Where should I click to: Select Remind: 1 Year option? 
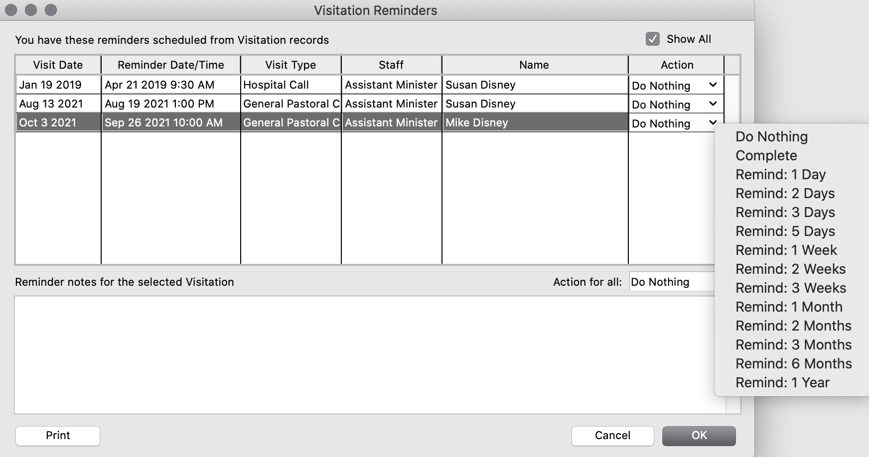[x=782, y=382]
